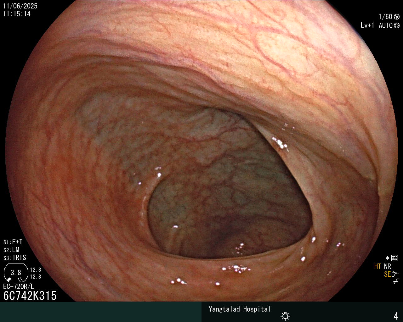
Task: Click the serial number 6C742K315
Action: 30,296
